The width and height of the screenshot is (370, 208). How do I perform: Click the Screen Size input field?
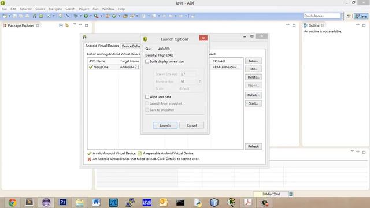[187, 74]
